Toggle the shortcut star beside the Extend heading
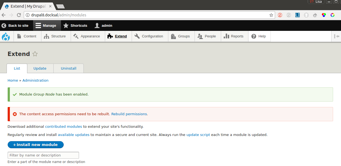341x166 pixels. 35,54
